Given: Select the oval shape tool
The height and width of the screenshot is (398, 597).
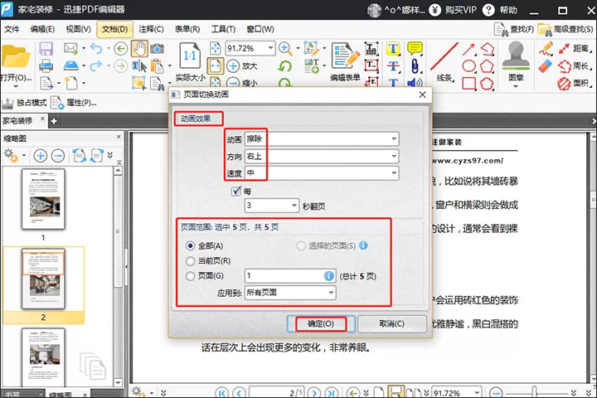Looking at the screenshot, I should pos(468,66).
